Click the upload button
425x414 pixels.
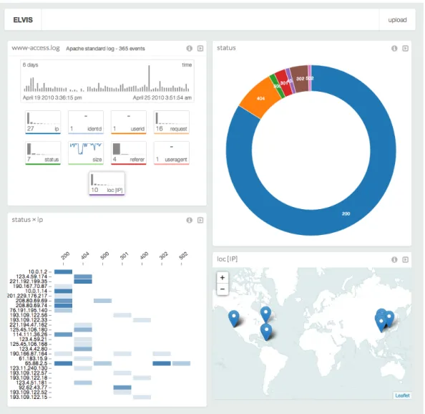(397, 20)
